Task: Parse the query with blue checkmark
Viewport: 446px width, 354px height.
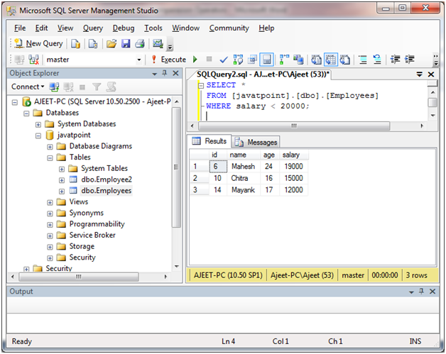Action: 224,60
